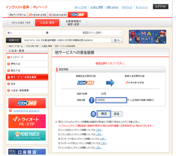The height and width of the screenshot is (156, 176).
Task: Open 即時入金 in the sidebar
Action: click(x=27, y=64)
